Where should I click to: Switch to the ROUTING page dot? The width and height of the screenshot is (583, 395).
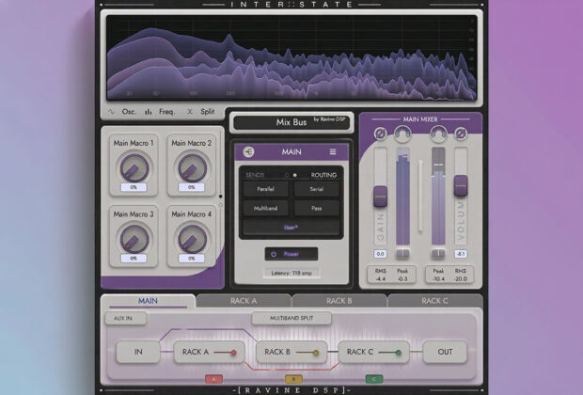(295, 175)
